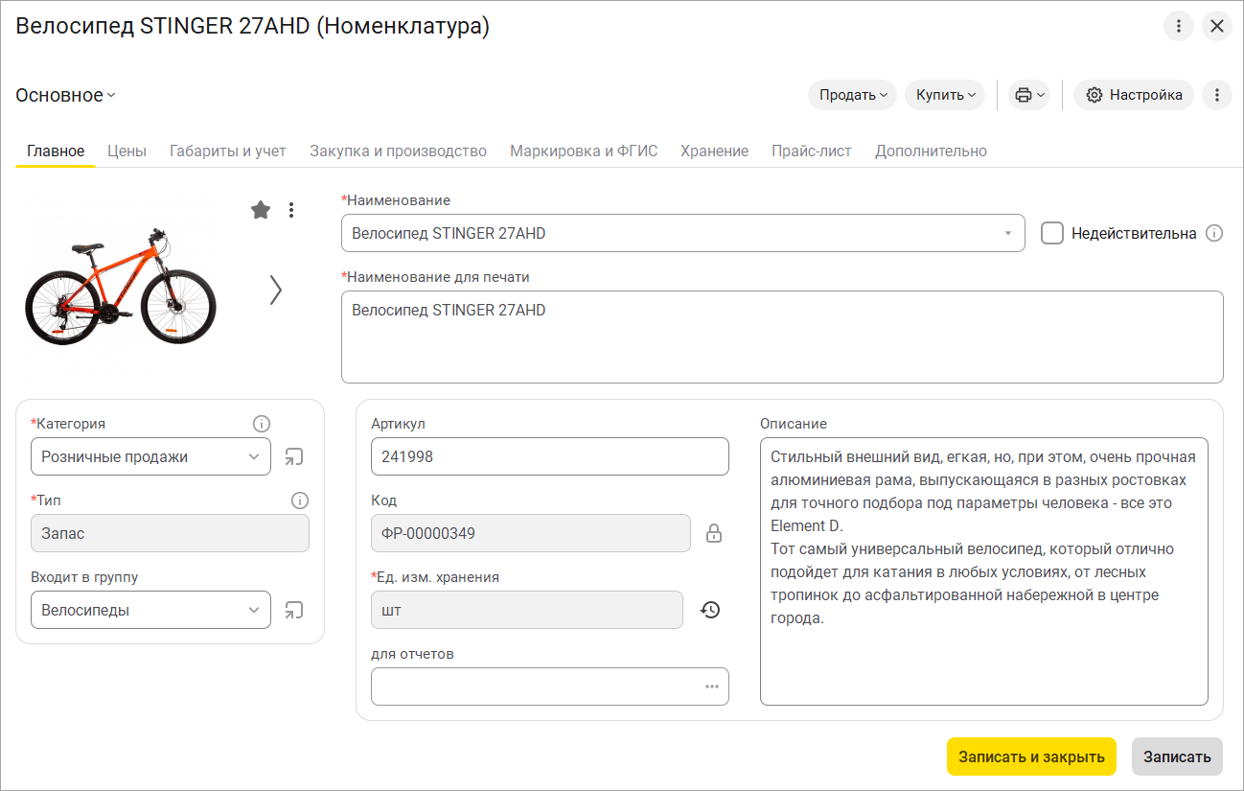Toggle the Недействительна checkbox

coord(1052,233)
